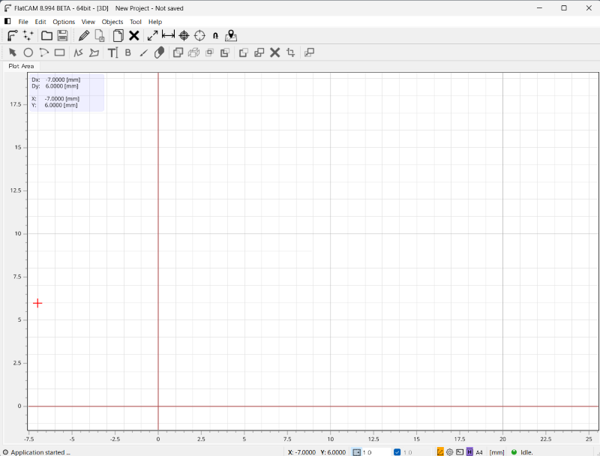Toggle the grid Y linked checkbox
The width and height of the screenshot is (600, 456).
click(x=397, y=451)
